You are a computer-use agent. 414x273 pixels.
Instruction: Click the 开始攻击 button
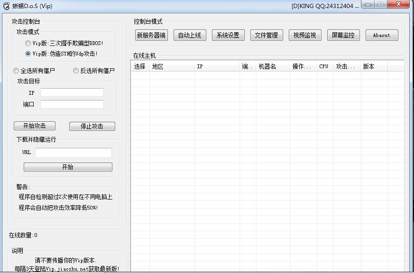[x=35, y=126]
